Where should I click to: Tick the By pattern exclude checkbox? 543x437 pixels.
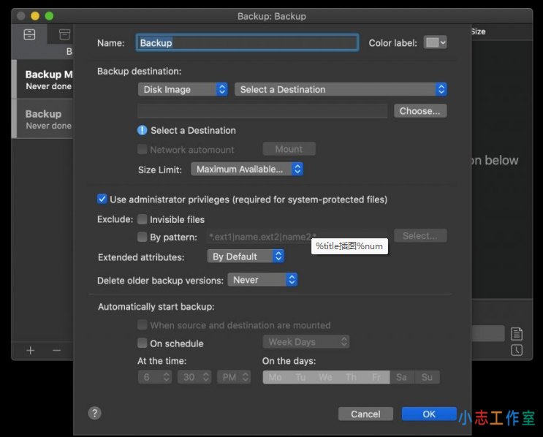143,237
